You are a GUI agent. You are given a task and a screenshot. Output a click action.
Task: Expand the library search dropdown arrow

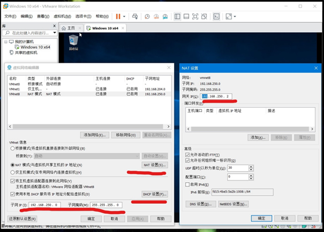(54, 33)
